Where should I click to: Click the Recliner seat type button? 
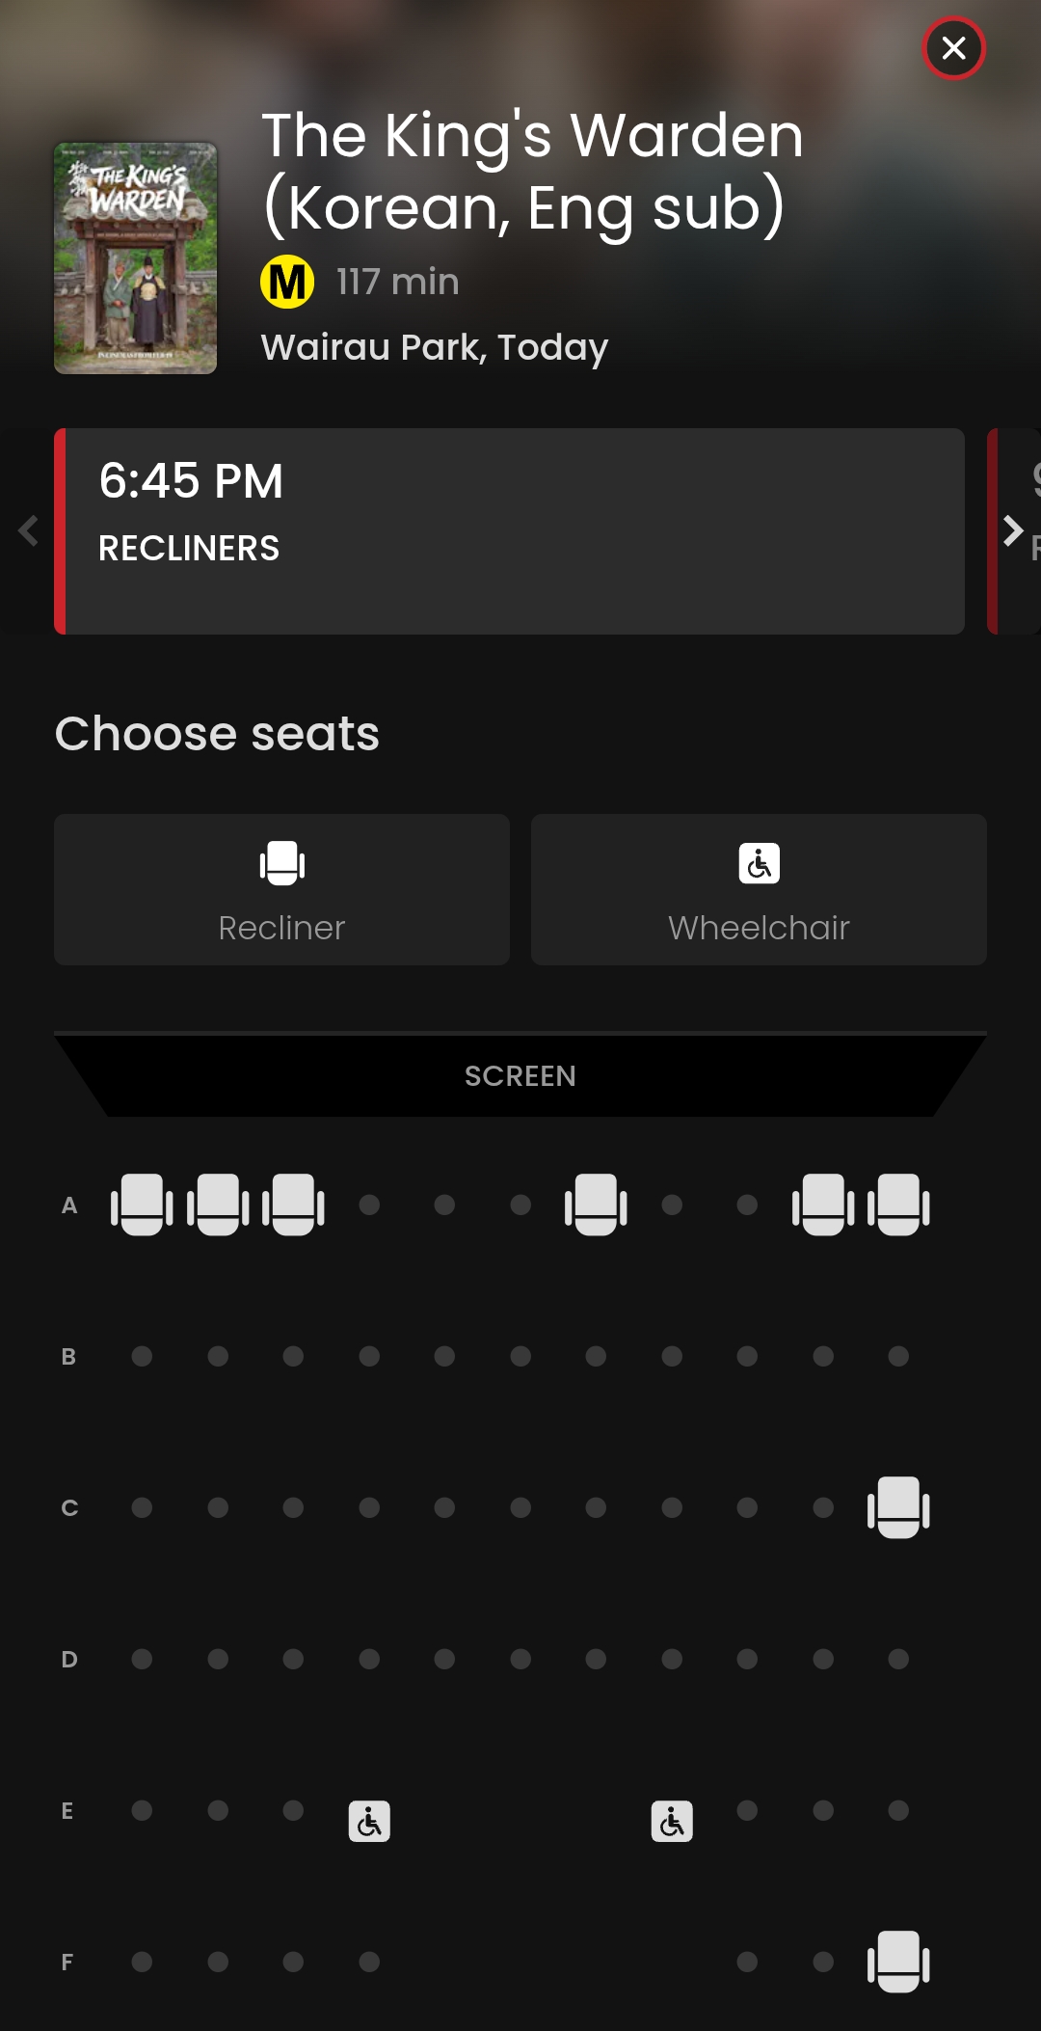[x=281, y=889]
